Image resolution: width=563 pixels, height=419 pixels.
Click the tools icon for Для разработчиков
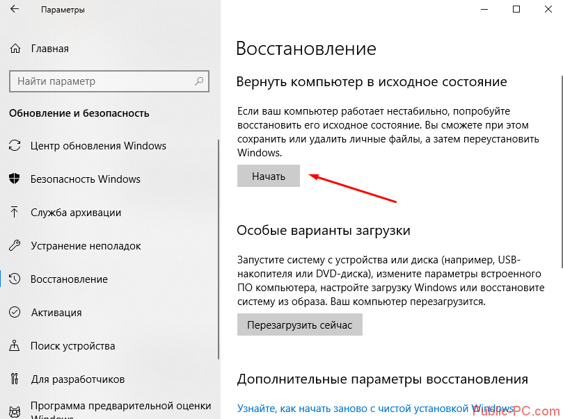tap(15, 379)
